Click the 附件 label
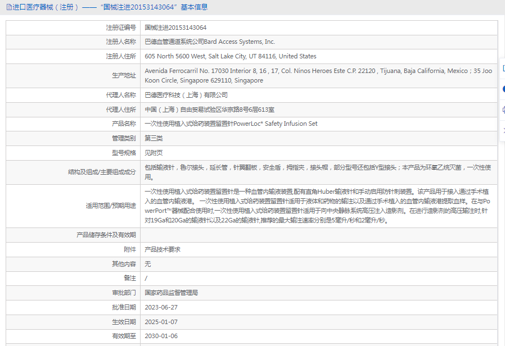Viewport: 505px width, 346px height. (130, 249)
